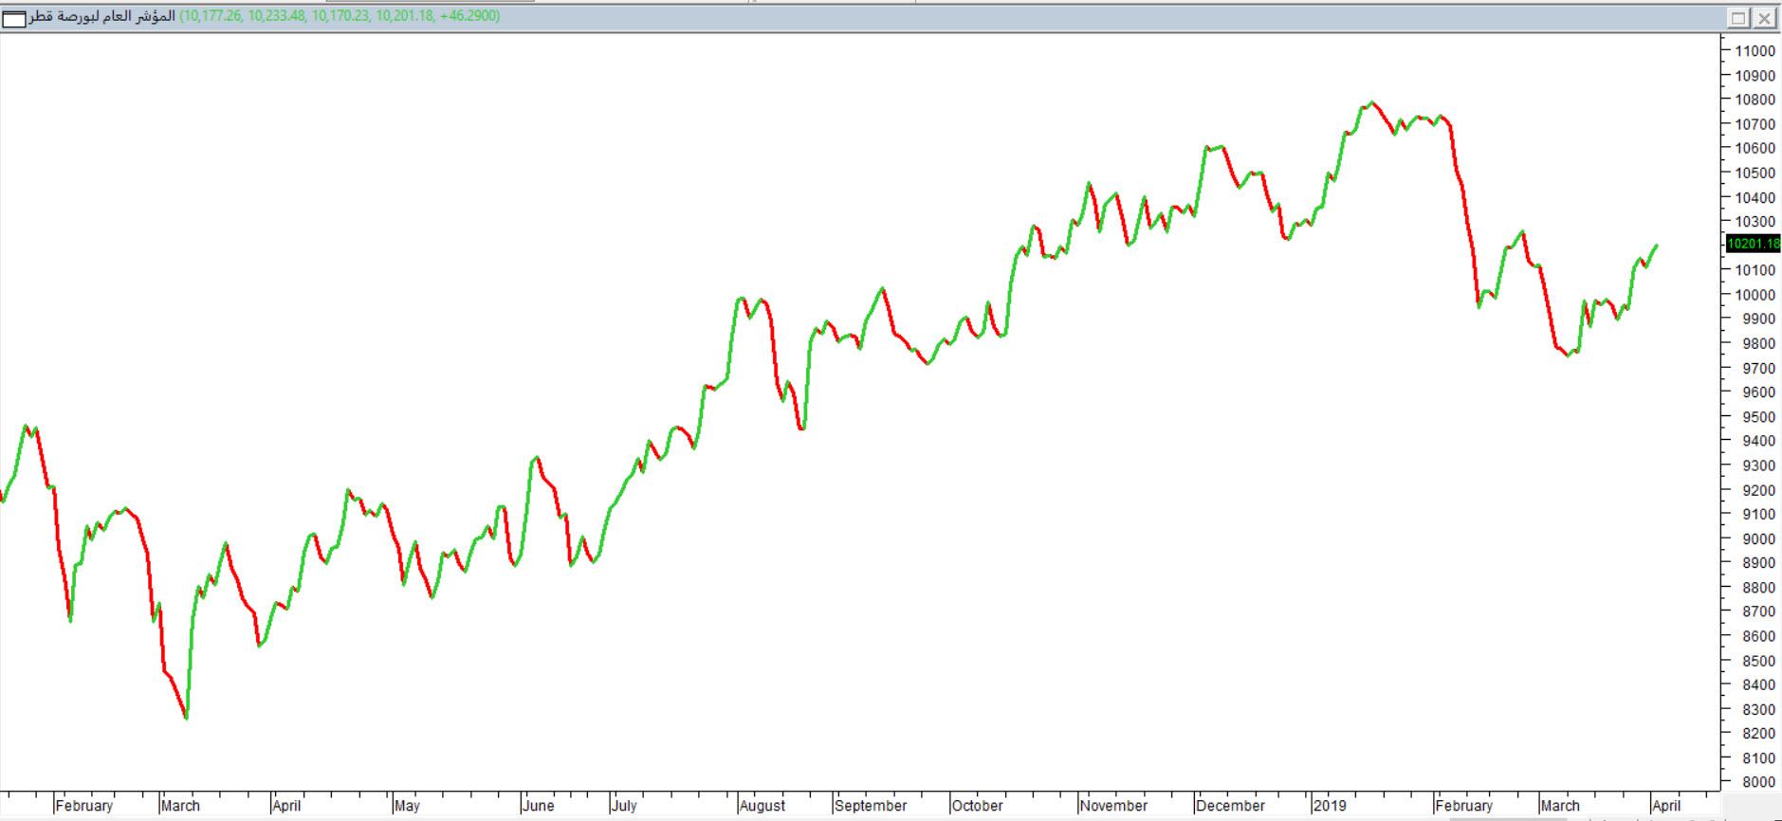
Task: Click the 10700 price axis label
Action: point(1754,124)
